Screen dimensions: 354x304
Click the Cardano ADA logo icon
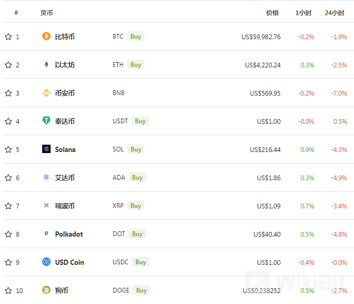46,177
